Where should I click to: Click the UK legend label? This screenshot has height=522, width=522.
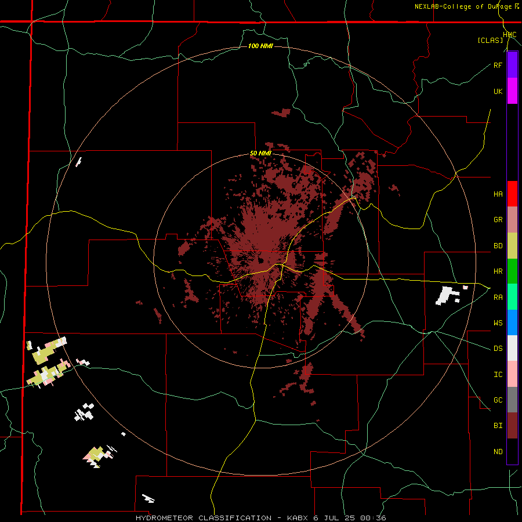[498, 91]
